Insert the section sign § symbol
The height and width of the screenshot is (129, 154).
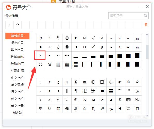[x=76, y=82]
